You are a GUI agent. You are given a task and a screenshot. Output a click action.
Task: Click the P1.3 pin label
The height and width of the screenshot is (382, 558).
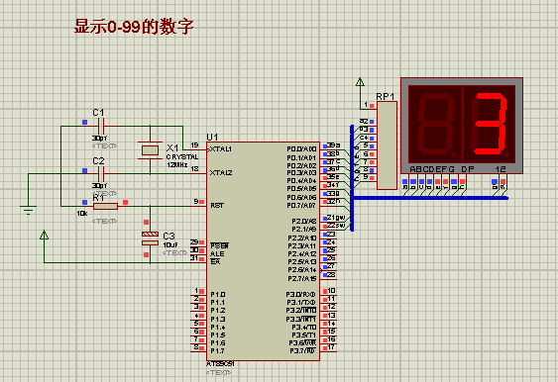coord(218,319)
